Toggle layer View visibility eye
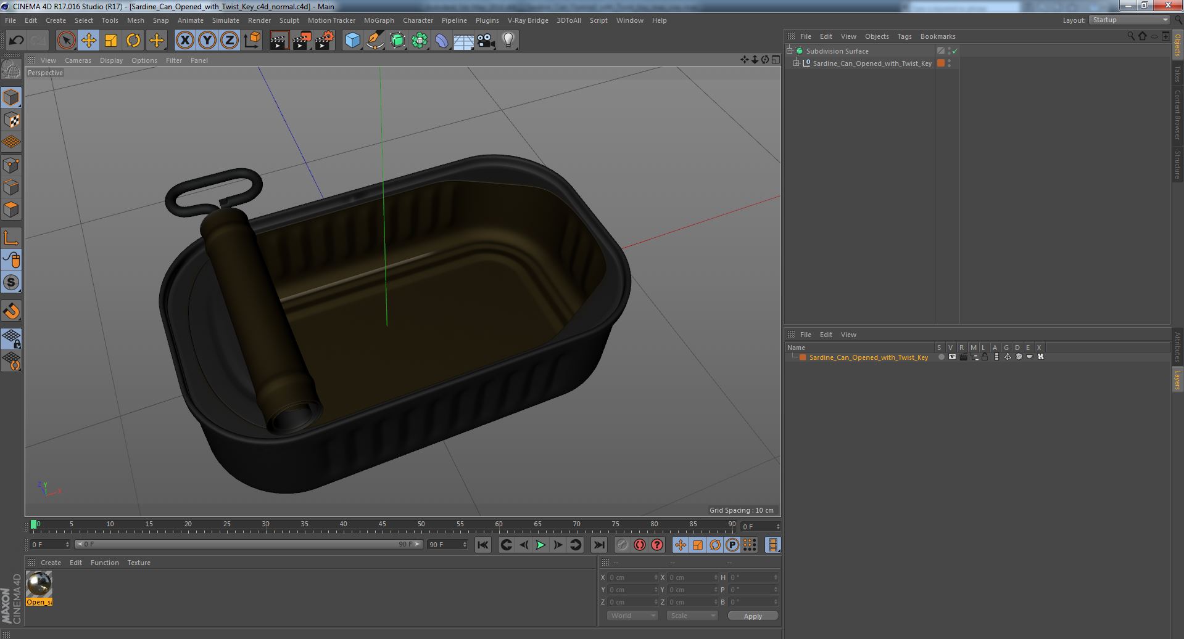This screenshot has width=1184, height=639. [952, 357]
